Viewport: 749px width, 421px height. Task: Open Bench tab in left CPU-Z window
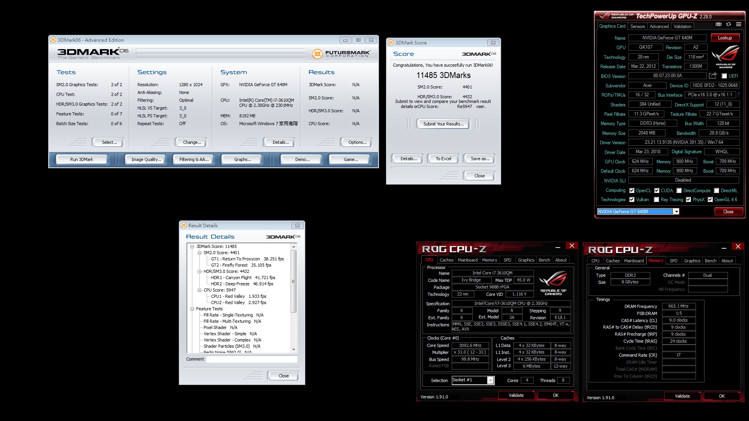544,260
